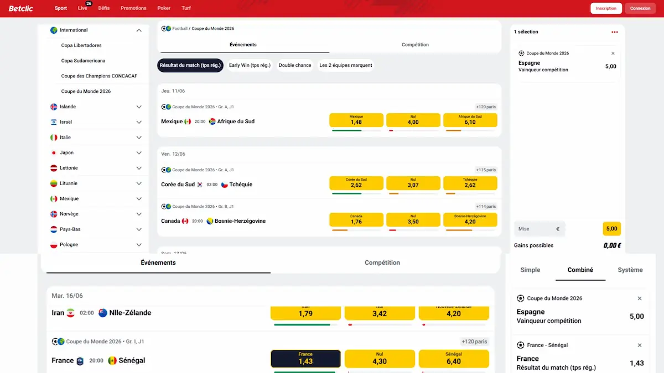Click the Football breadcrumb link
The image size is (664, 373).
pos(180,28)
